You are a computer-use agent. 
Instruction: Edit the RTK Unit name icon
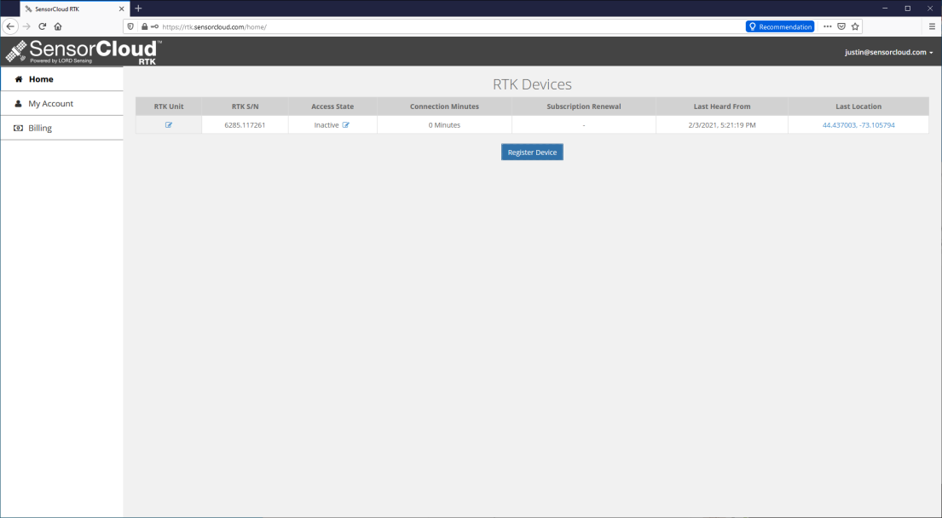169,125
